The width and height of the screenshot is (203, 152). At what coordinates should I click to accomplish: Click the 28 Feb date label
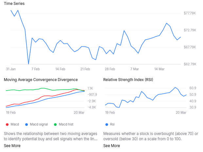110,69
